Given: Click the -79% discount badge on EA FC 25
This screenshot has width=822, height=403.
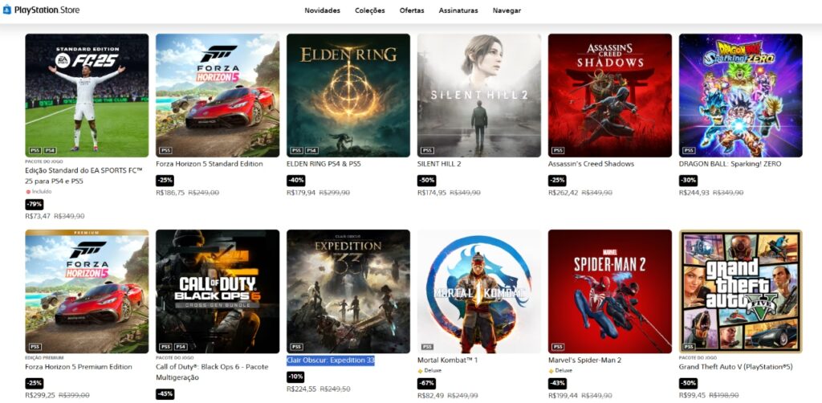Looking at the screenshot, I should [x=34, y=205].
